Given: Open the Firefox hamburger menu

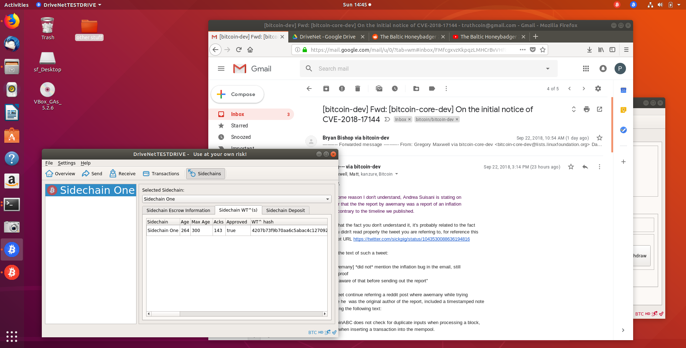Looking at the screenshot, I should 626,50.
